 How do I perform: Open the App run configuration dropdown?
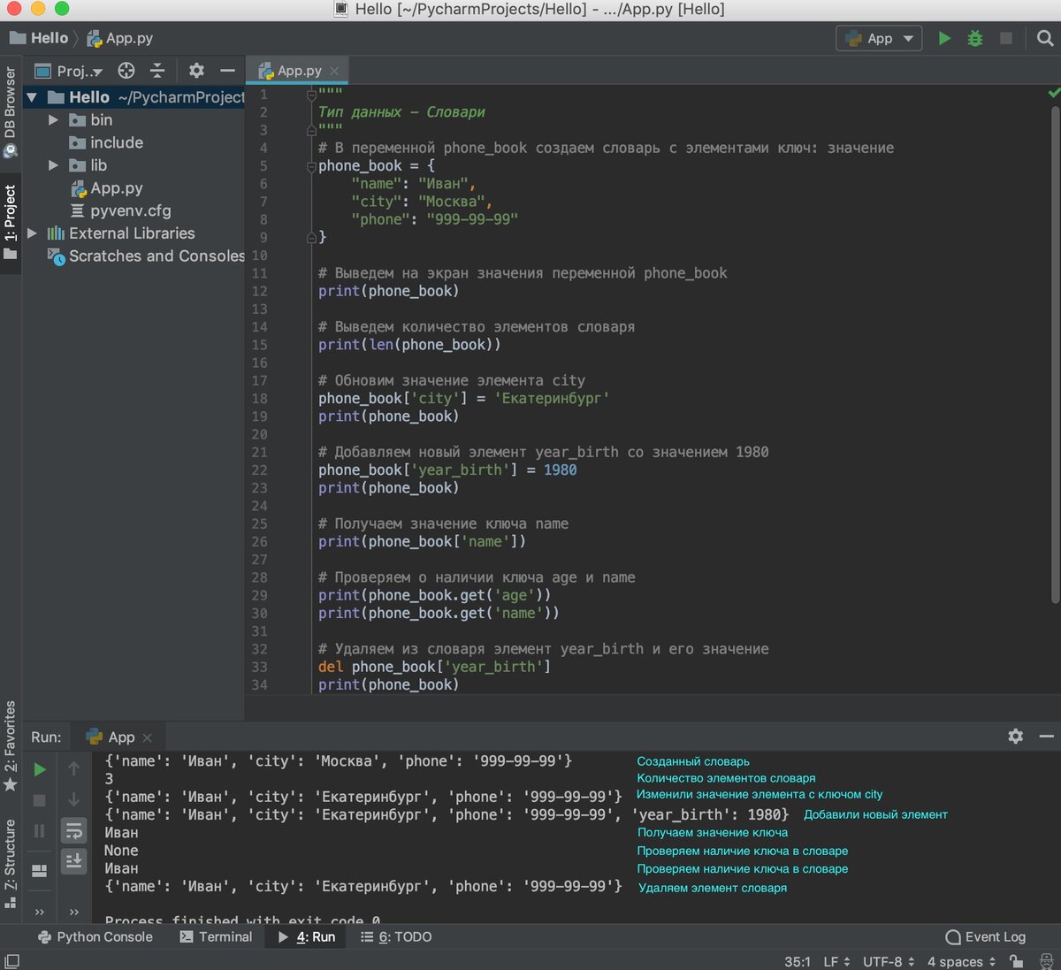878,38
